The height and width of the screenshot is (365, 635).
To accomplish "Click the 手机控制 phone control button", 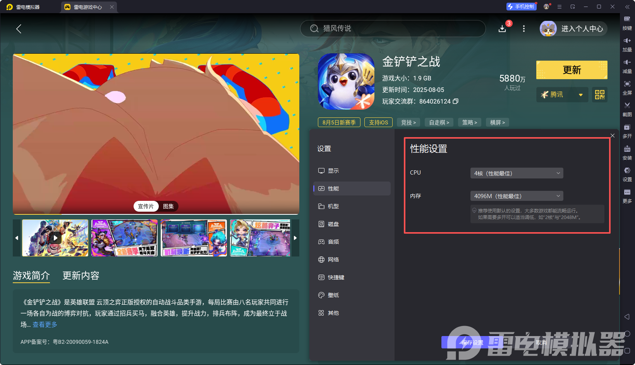I will (522, 7).
